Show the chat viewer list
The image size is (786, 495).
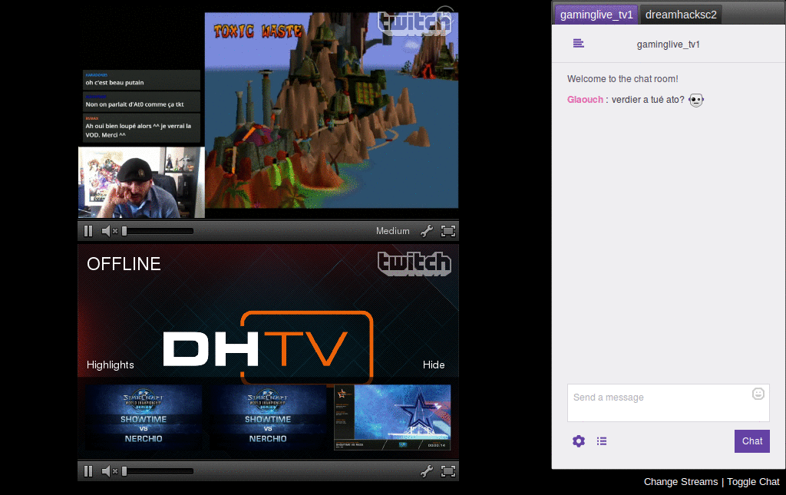[x=602, y=441]
